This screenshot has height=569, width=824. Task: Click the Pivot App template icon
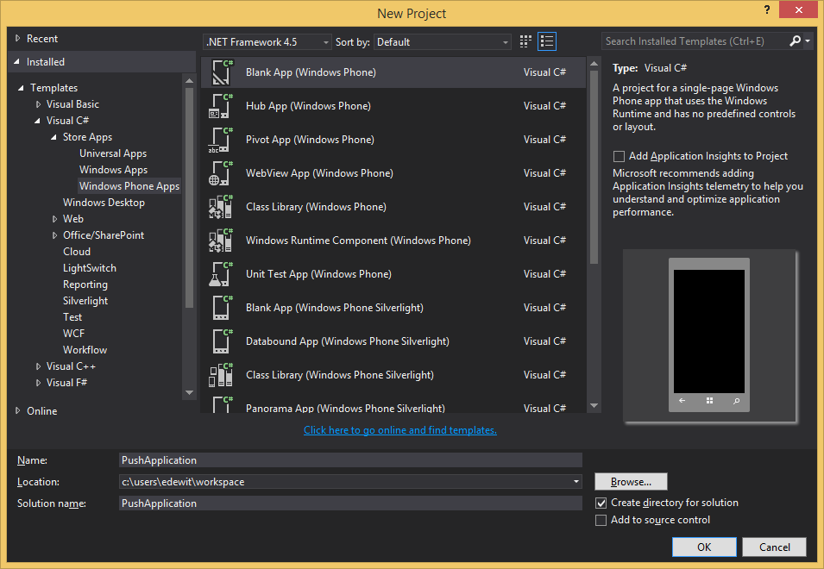coord(220,140)
